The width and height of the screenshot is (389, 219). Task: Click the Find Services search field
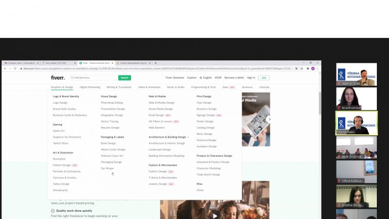pos(94,78)
